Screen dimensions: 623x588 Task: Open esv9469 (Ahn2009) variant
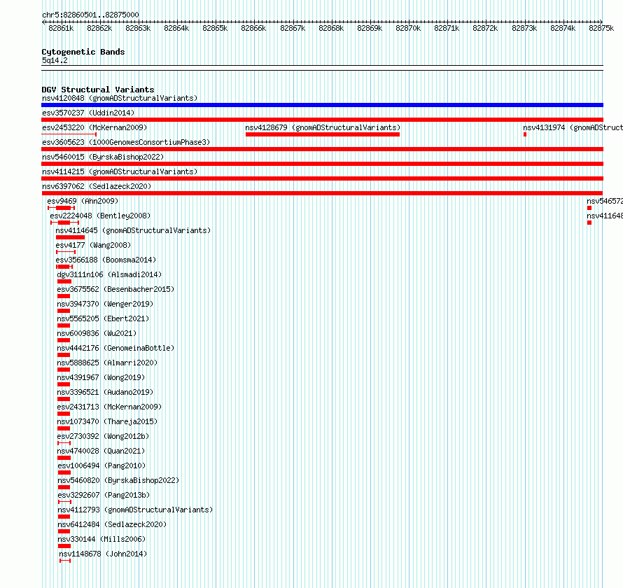coord(83,201)
